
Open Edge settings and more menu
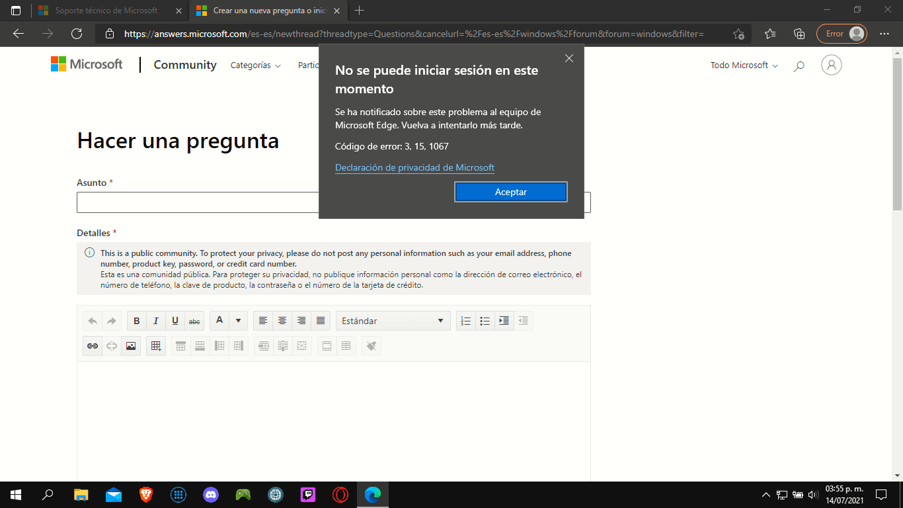pos(884,34)
